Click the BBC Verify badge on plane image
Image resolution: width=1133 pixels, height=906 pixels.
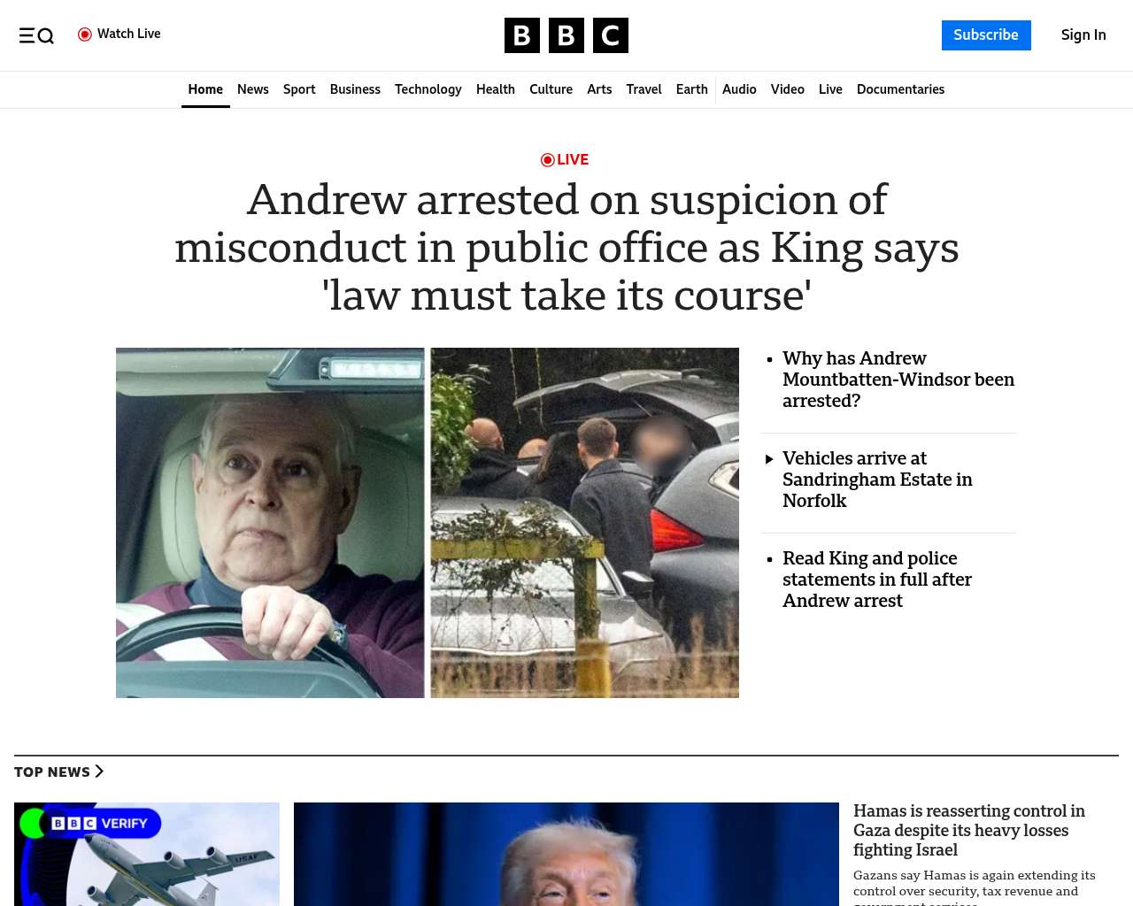point(100,824)
